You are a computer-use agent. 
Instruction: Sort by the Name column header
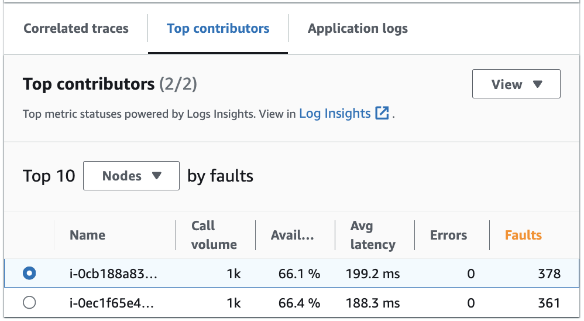pyautogui.click(x=87, y=235)
